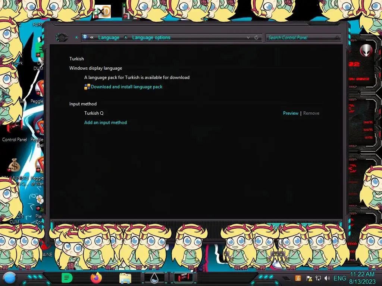
Task: Open the water drop app in taskbar
Action: tap(154, 278)
